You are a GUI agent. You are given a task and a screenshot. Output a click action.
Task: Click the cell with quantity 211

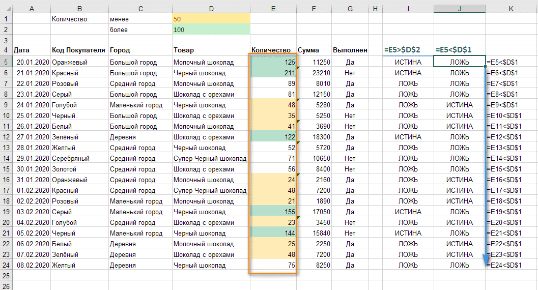[273, 73]
